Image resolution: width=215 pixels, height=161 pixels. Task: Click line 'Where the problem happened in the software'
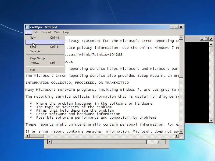[94, 104]
